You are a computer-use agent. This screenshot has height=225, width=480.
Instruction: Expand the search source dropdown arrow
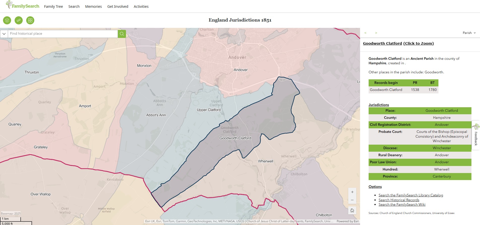(x=4, y=34)
